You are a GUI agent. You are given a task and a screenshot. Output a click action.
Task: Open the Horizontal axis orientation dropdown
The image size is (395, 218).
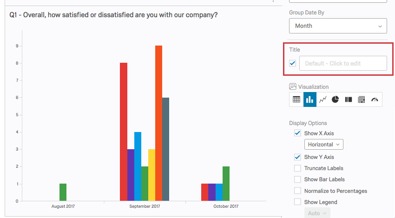(x=323, y=145)
